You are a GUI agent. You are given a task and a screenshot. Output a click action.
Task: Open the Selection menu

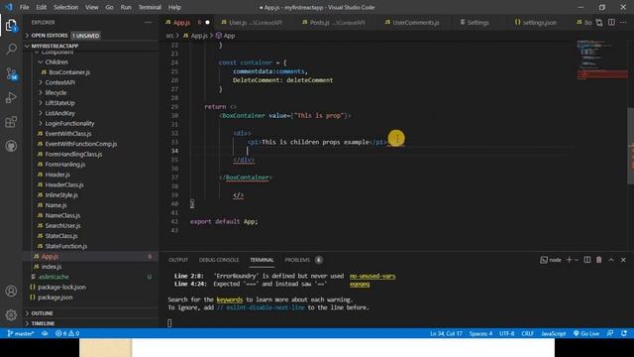point(66,7)
